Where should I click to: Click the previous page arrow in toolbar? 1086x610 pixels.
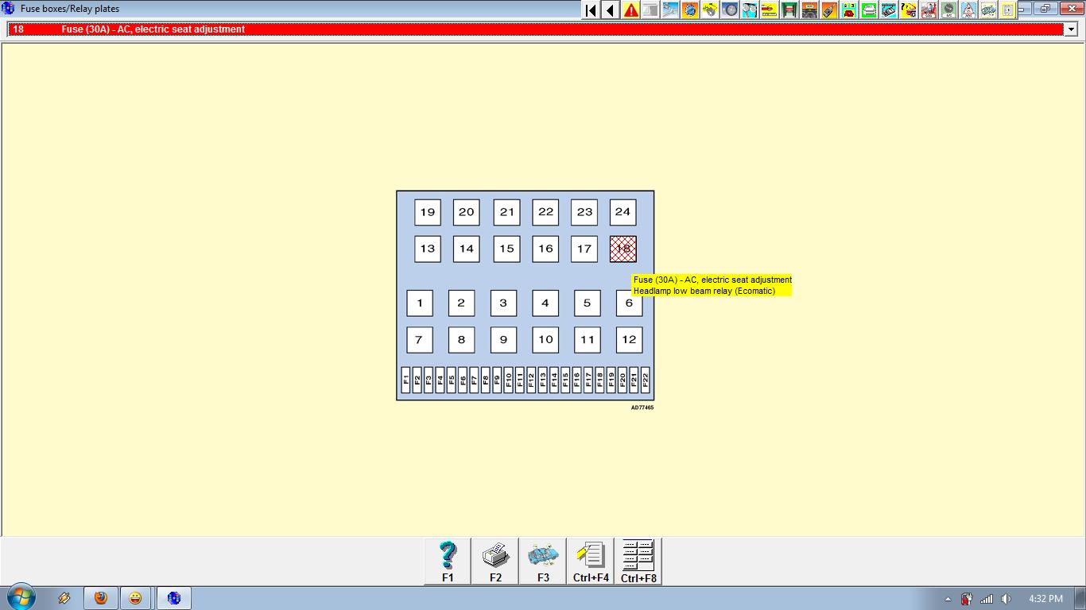coord(611,10)
